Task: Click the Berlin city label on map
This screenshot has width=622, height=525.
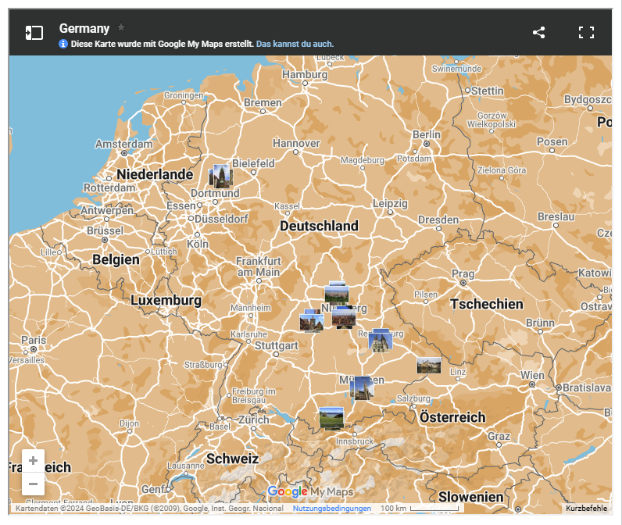Action: [427, 134]
